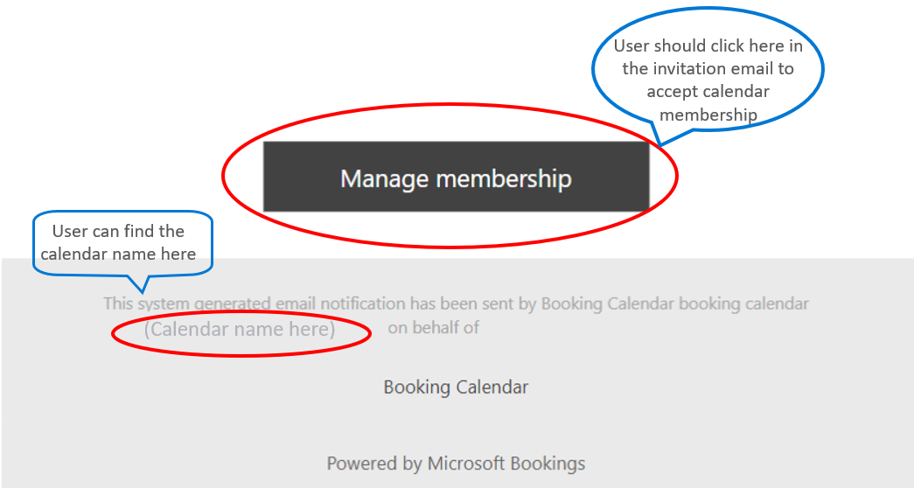The height and width of the screenshot is (488, 914).
Task: Click "accept calendar membership" text in the bubble
Action: (x=708, y=102)
